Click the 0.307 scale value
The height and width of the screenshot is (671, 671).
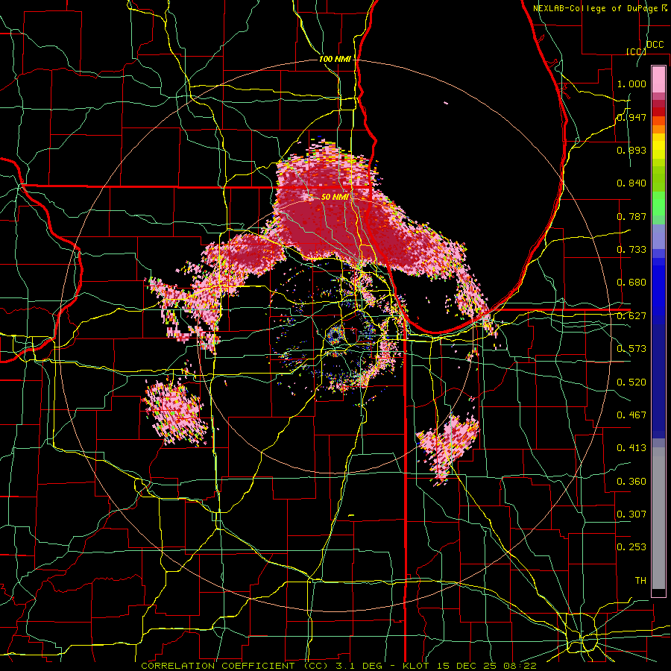point(631,514)
